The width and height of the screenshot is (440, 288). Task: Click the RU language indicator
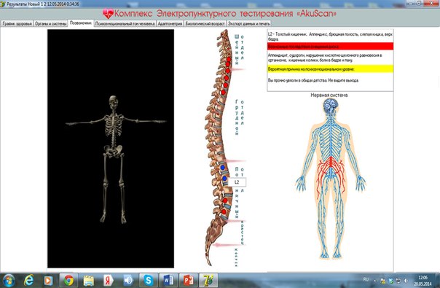point(366,279)
